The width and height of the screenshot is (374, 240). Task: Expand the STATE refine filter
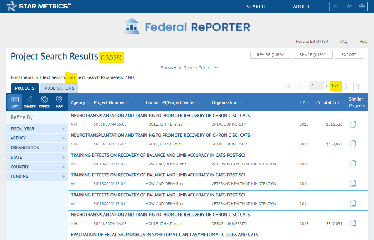(37, 157)
